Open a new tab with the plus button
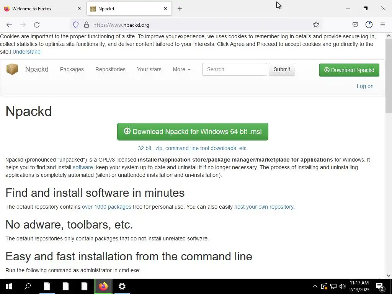Screen dimensions: 392x294 [180, 9]
